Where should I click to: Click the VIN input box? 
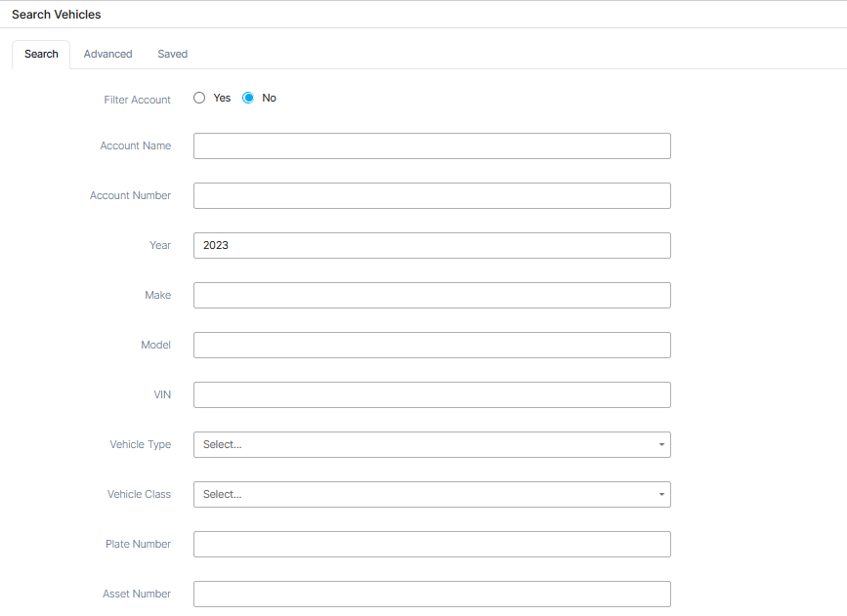pyautogui.click(x=432, y=395)
